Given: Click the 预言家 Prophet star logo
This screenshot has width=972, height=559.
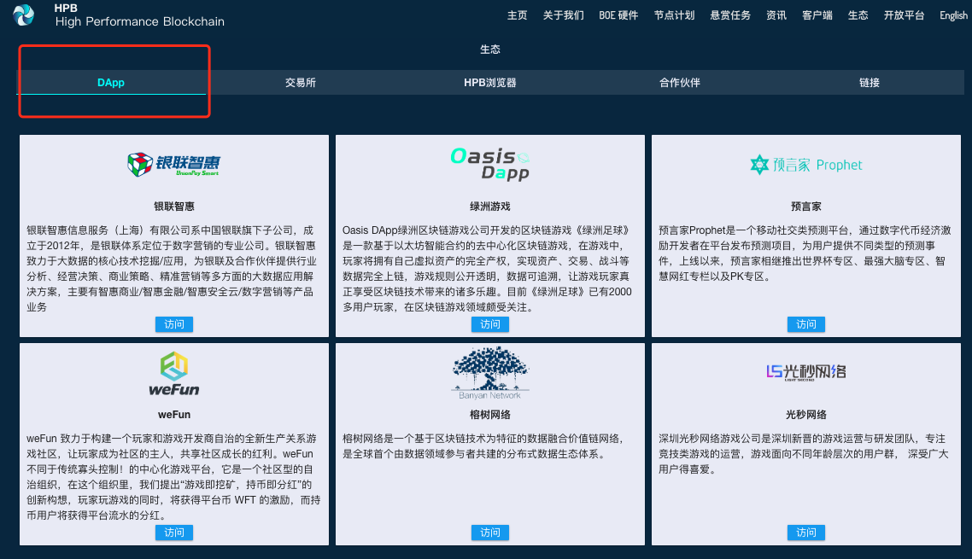Looking at the screenshot, I should coord(805,165).
